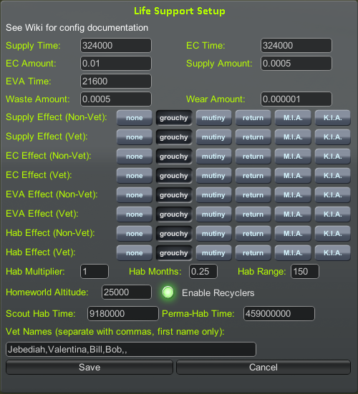Select mutiny for Hab Effect (Vet)
Viewport: 358px width, 394px height.
[213, 253]
